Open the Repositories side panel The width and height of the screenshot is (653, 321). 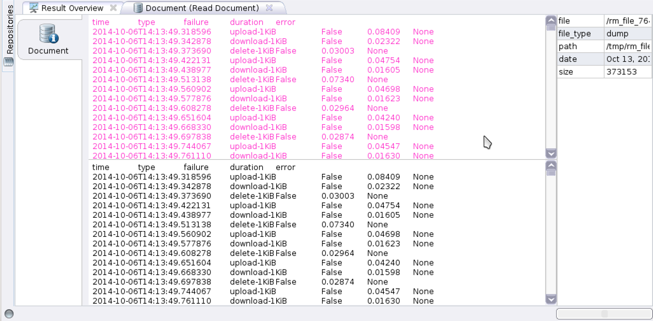click(9, 31)
